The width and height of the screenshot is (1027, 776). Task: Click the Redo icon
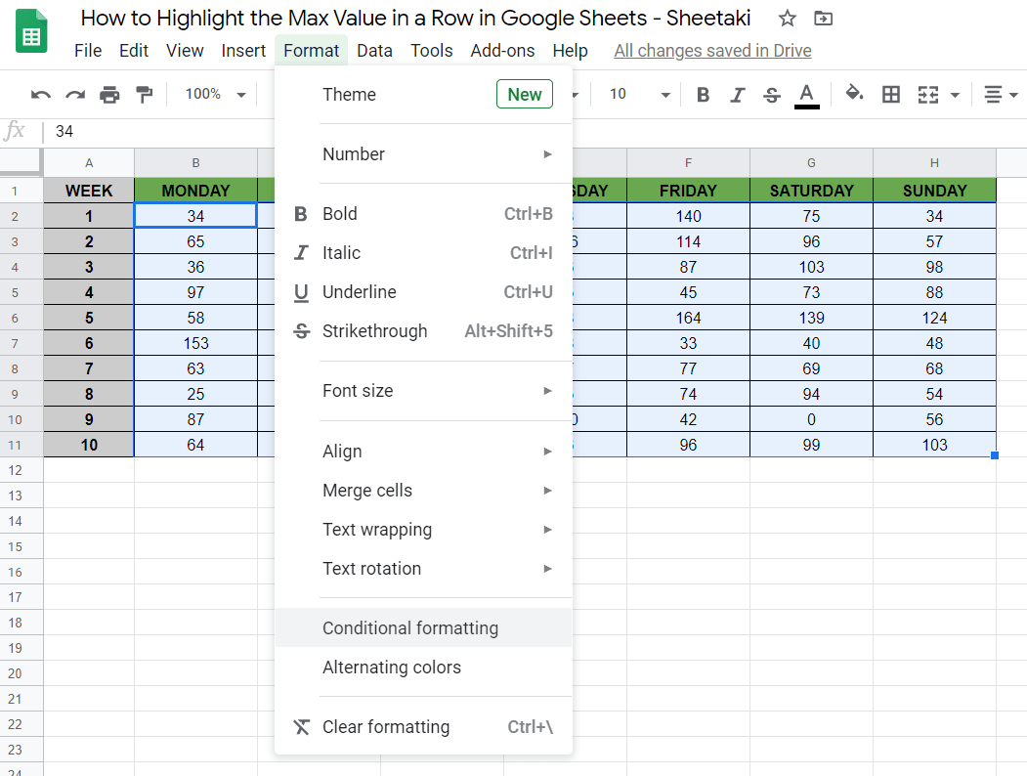tap(74, 94)
